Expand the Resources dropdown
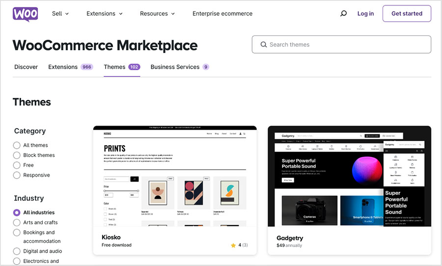The width and height of the screenshot is (442, 266). coord(157,14)
